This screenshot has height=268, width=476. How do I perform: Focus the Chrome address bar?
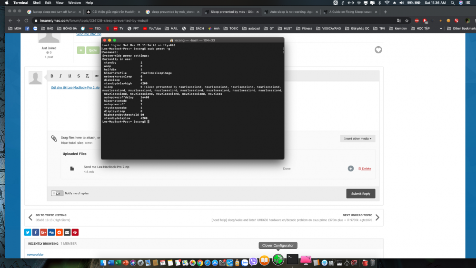tap(212, 20)
